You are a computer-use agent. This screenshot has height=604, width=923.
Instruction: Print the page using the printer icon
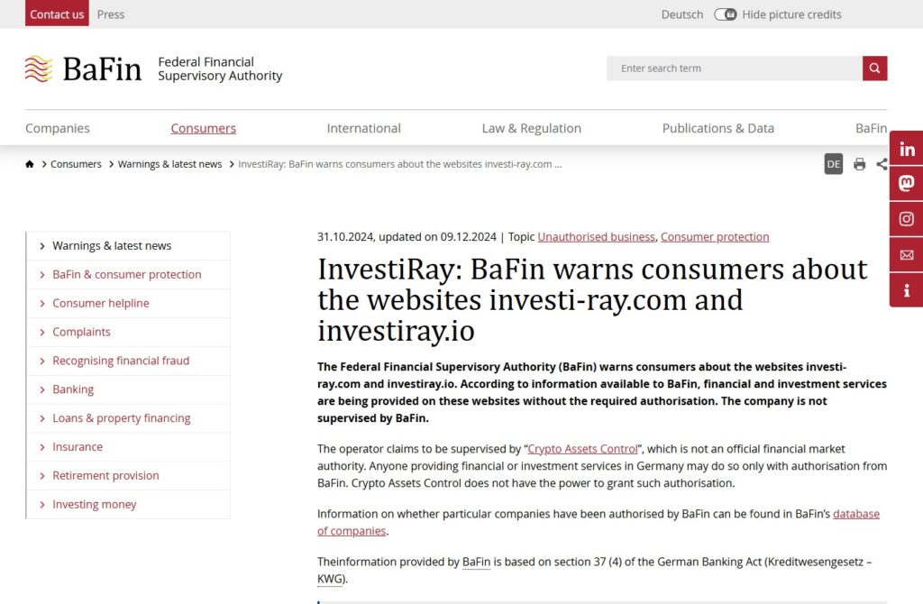coord(859,163)
